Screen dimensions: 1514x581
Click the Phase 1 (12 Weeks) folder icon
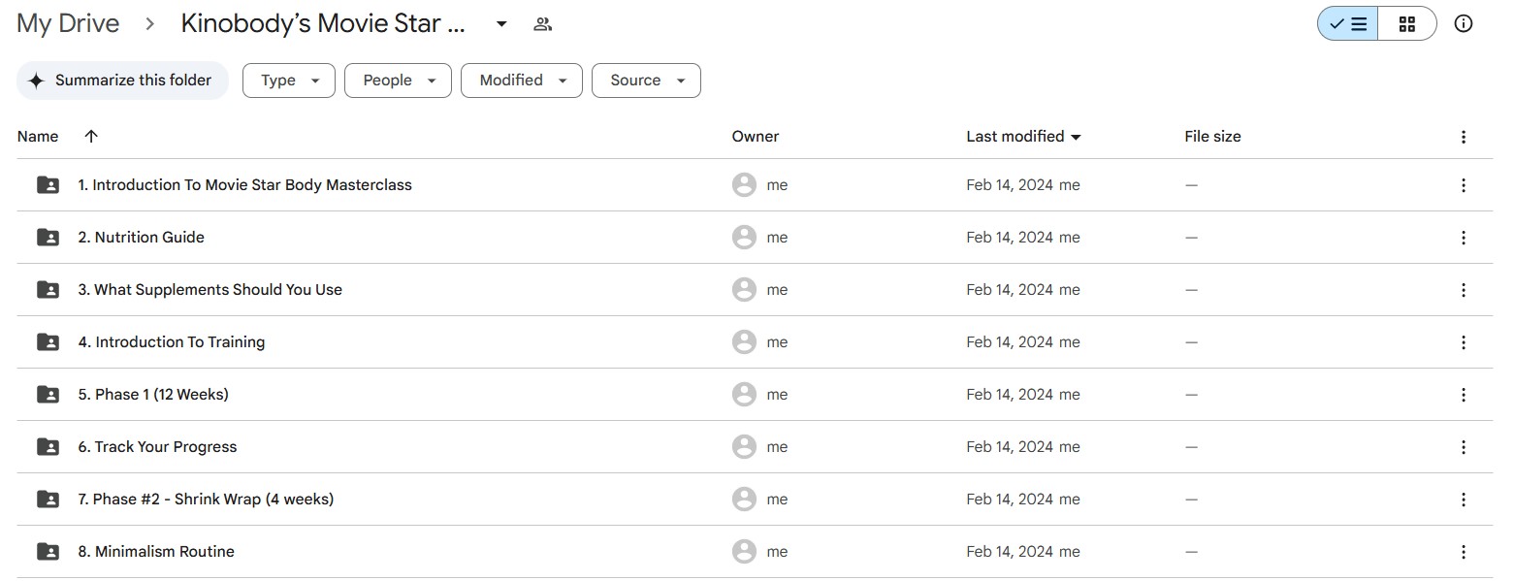[48, 395]
